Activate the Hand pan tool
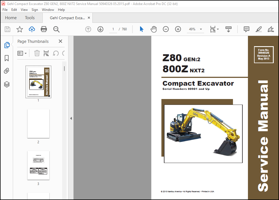The image size is (279, 200). pos(154,29)
